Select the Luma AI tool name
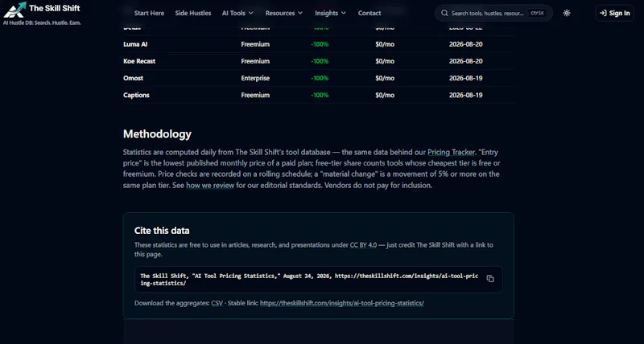This screenshot has width=644, height=344. 135,44
